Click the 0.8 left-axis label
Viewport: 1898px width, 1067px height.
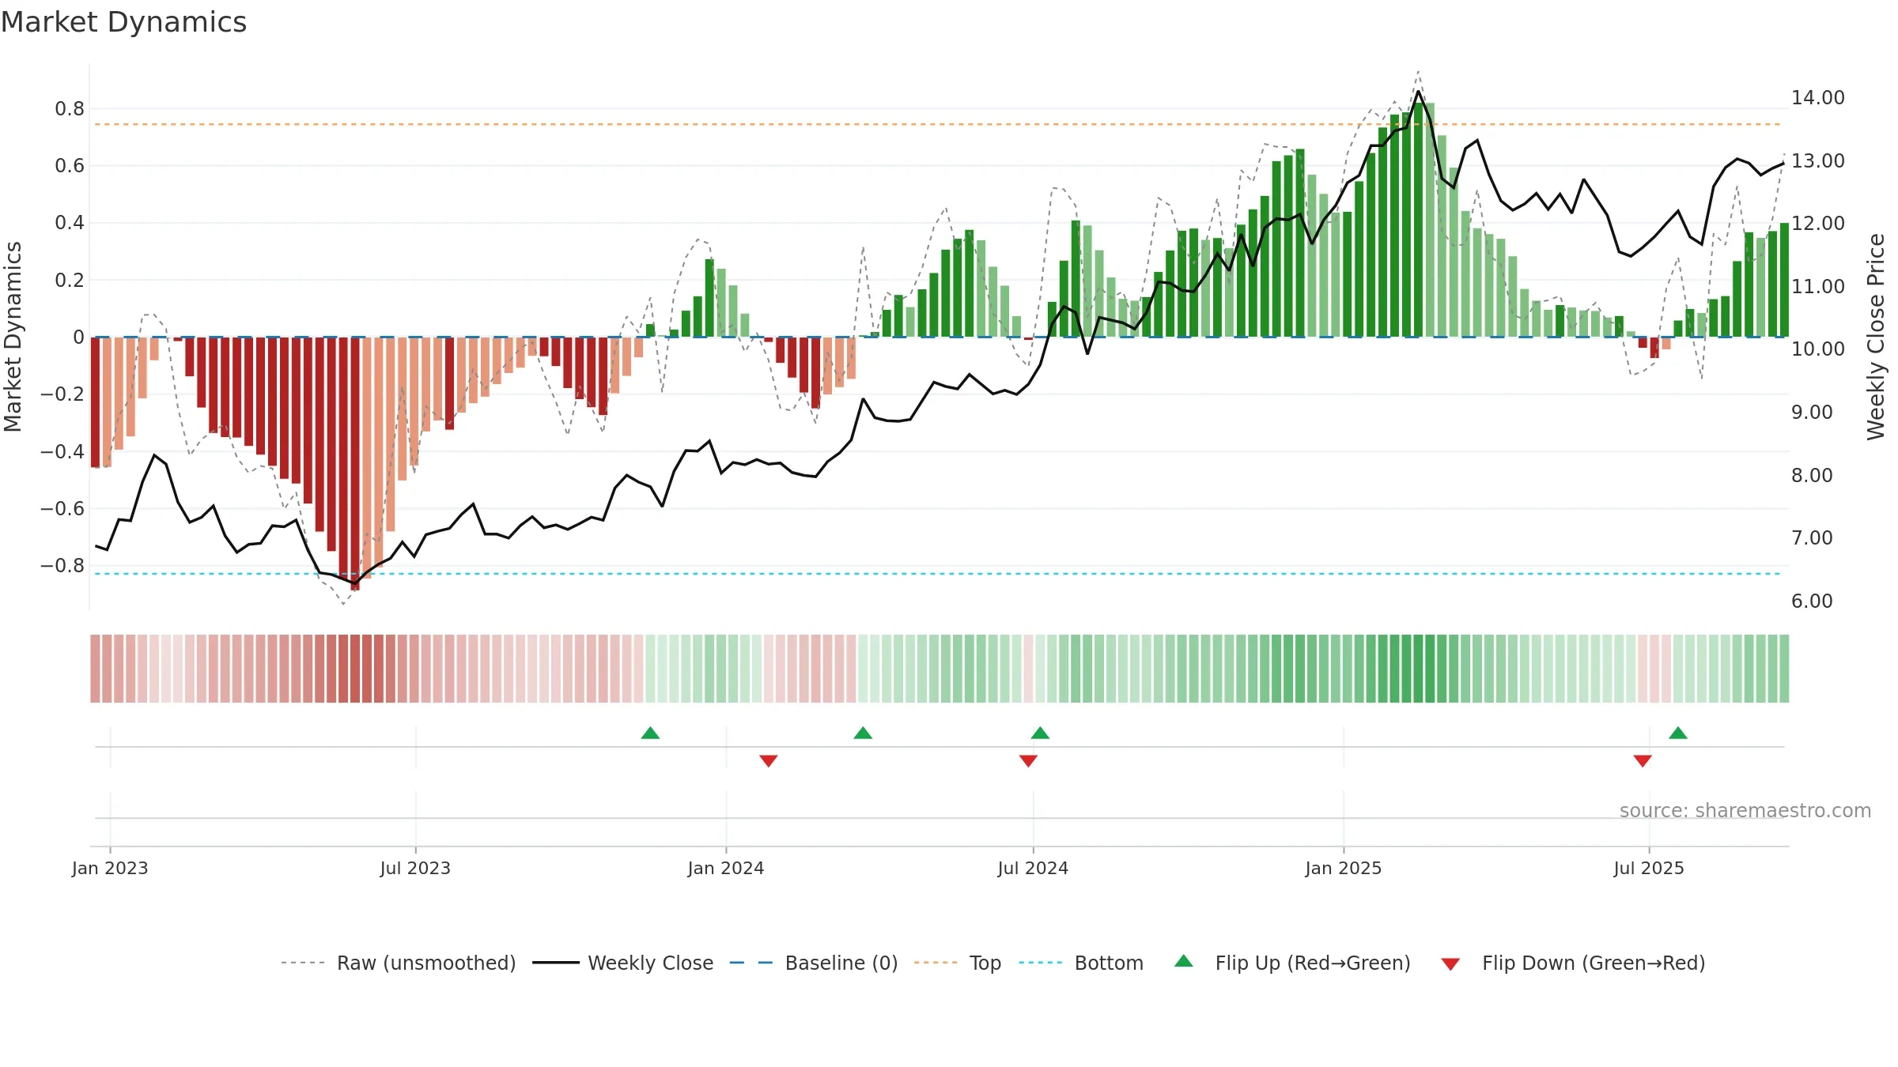click(x=70, y=108)
